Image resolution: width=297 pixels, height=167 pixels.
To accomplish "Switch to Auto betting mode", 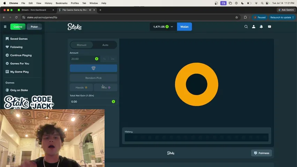I will pos(105,45).
